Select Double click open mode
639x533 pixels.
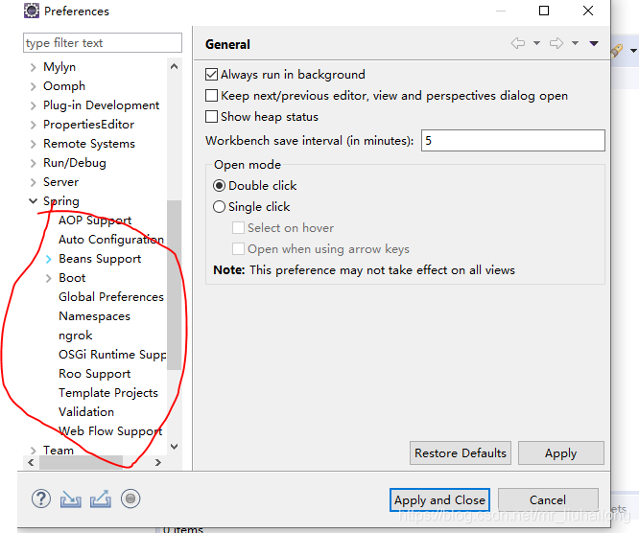click(219, 186)
